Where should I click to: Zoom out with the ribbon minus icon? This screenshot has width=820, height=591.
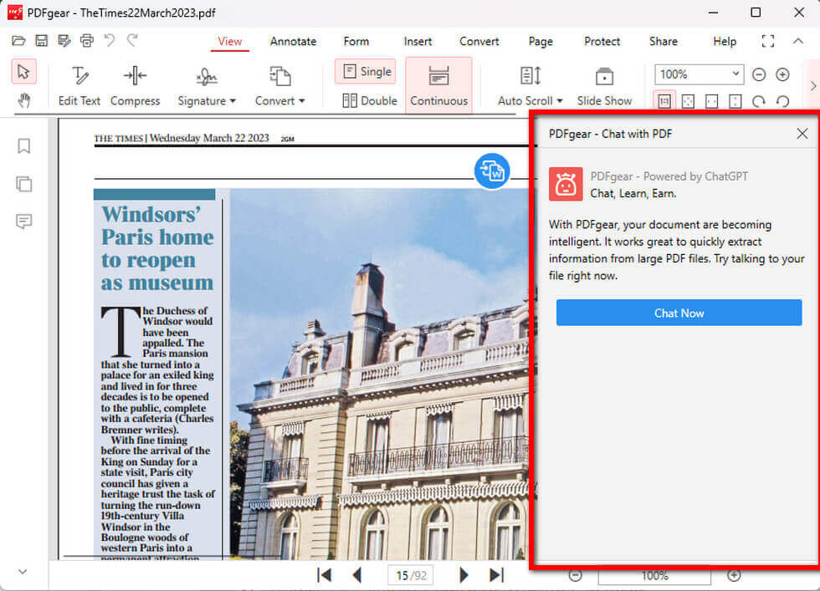[x=759, y=74]
